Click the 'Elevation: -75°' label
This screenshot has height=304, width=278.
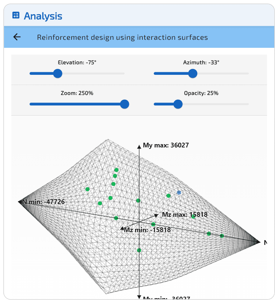(77, 62)
